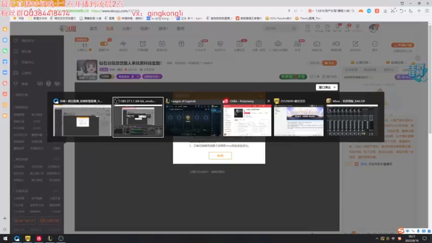Select the browser window thumbnail in switcher
432x243 pixels.
[82, 117]
